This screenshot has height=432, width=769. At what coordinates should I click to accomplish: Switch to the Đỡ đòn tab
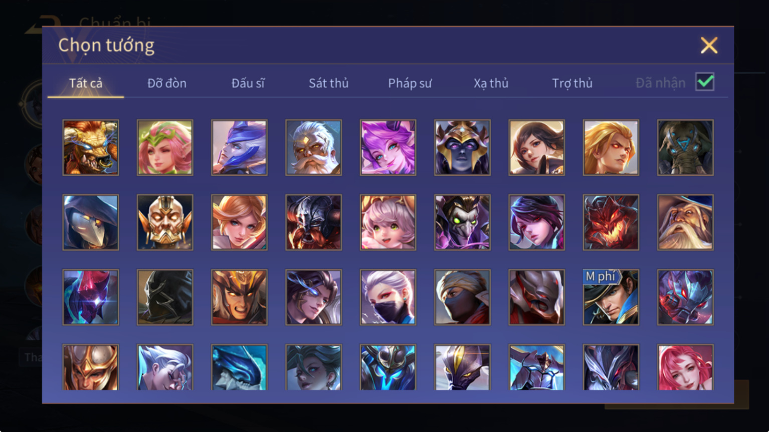tap(167, 83)
